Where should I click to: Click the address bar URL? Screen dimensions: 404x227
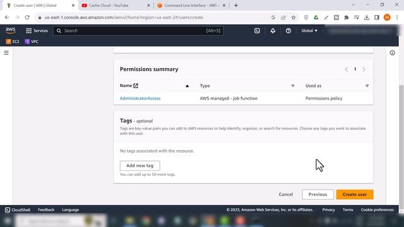[x=124, y=18]
